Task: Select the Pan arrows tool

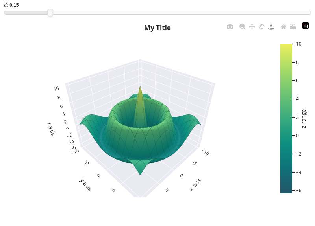Action: click(x=252, y=27)
